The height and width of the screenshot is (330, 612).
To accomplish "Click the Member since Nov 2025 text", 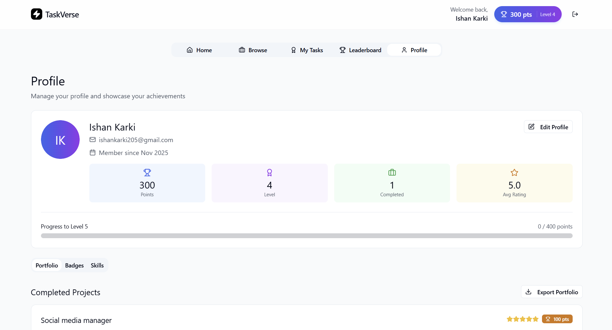I will click(134, 153).
